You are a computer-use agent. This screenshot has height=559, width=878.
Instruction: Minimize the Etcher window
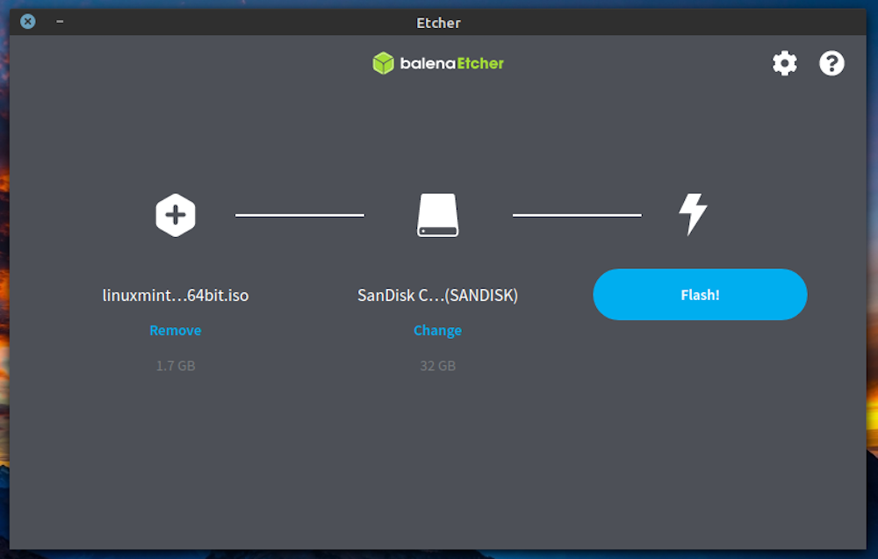pyautogui.click(x=60, y=21)
